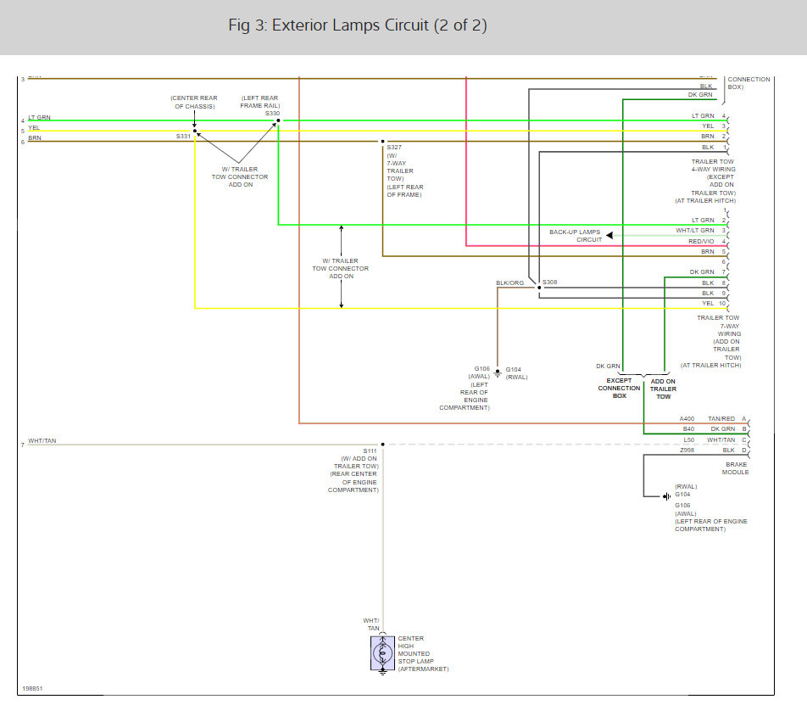Click the S330 splice dot
807x722 pixels.
point(278,120)
